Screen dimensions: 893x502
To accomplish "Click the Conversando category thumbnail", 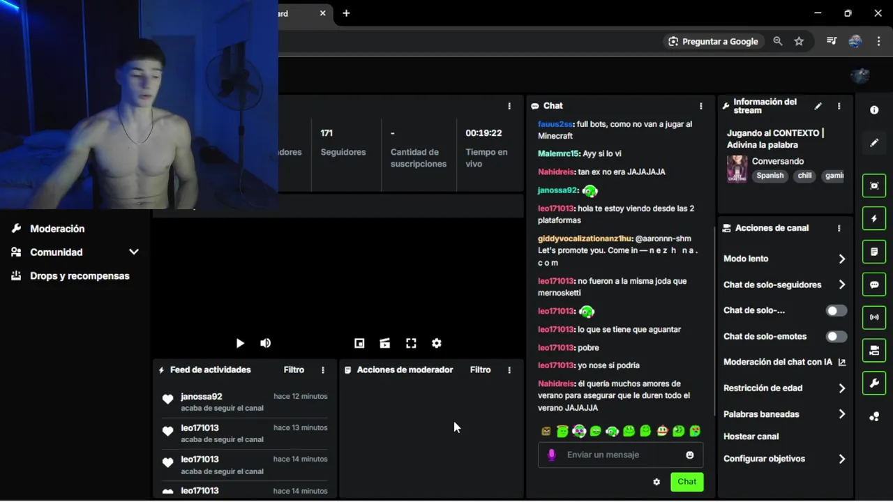I will tap(737, 169).
